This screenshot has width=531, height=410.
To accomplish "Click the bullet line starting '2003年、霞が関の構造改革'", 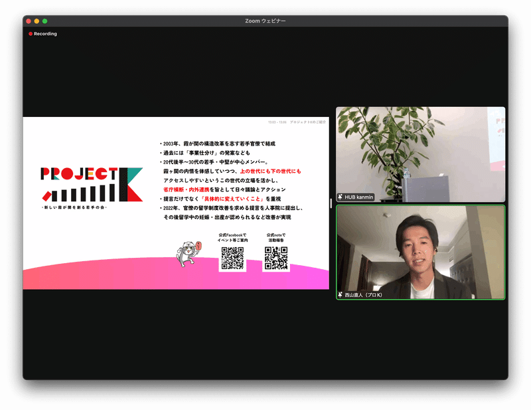I will point(218,144).
